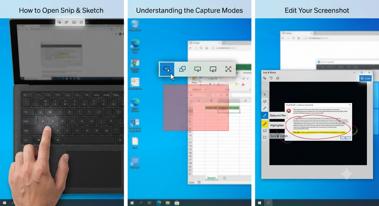
Task: Open the Excel Name Box dropdown
Action: (204, 95)
